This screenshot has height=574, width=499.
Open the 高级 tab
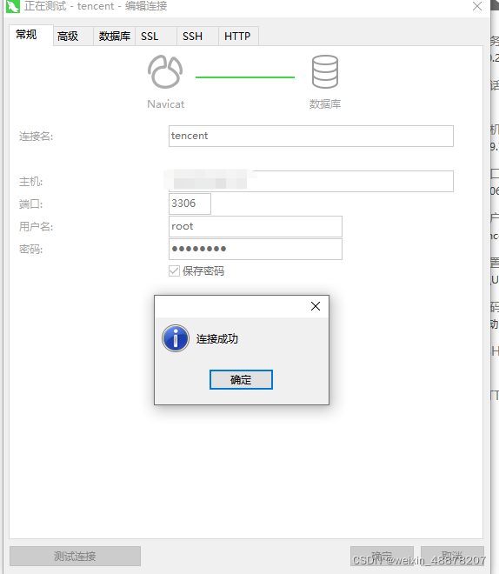click(x=73, y=37)
